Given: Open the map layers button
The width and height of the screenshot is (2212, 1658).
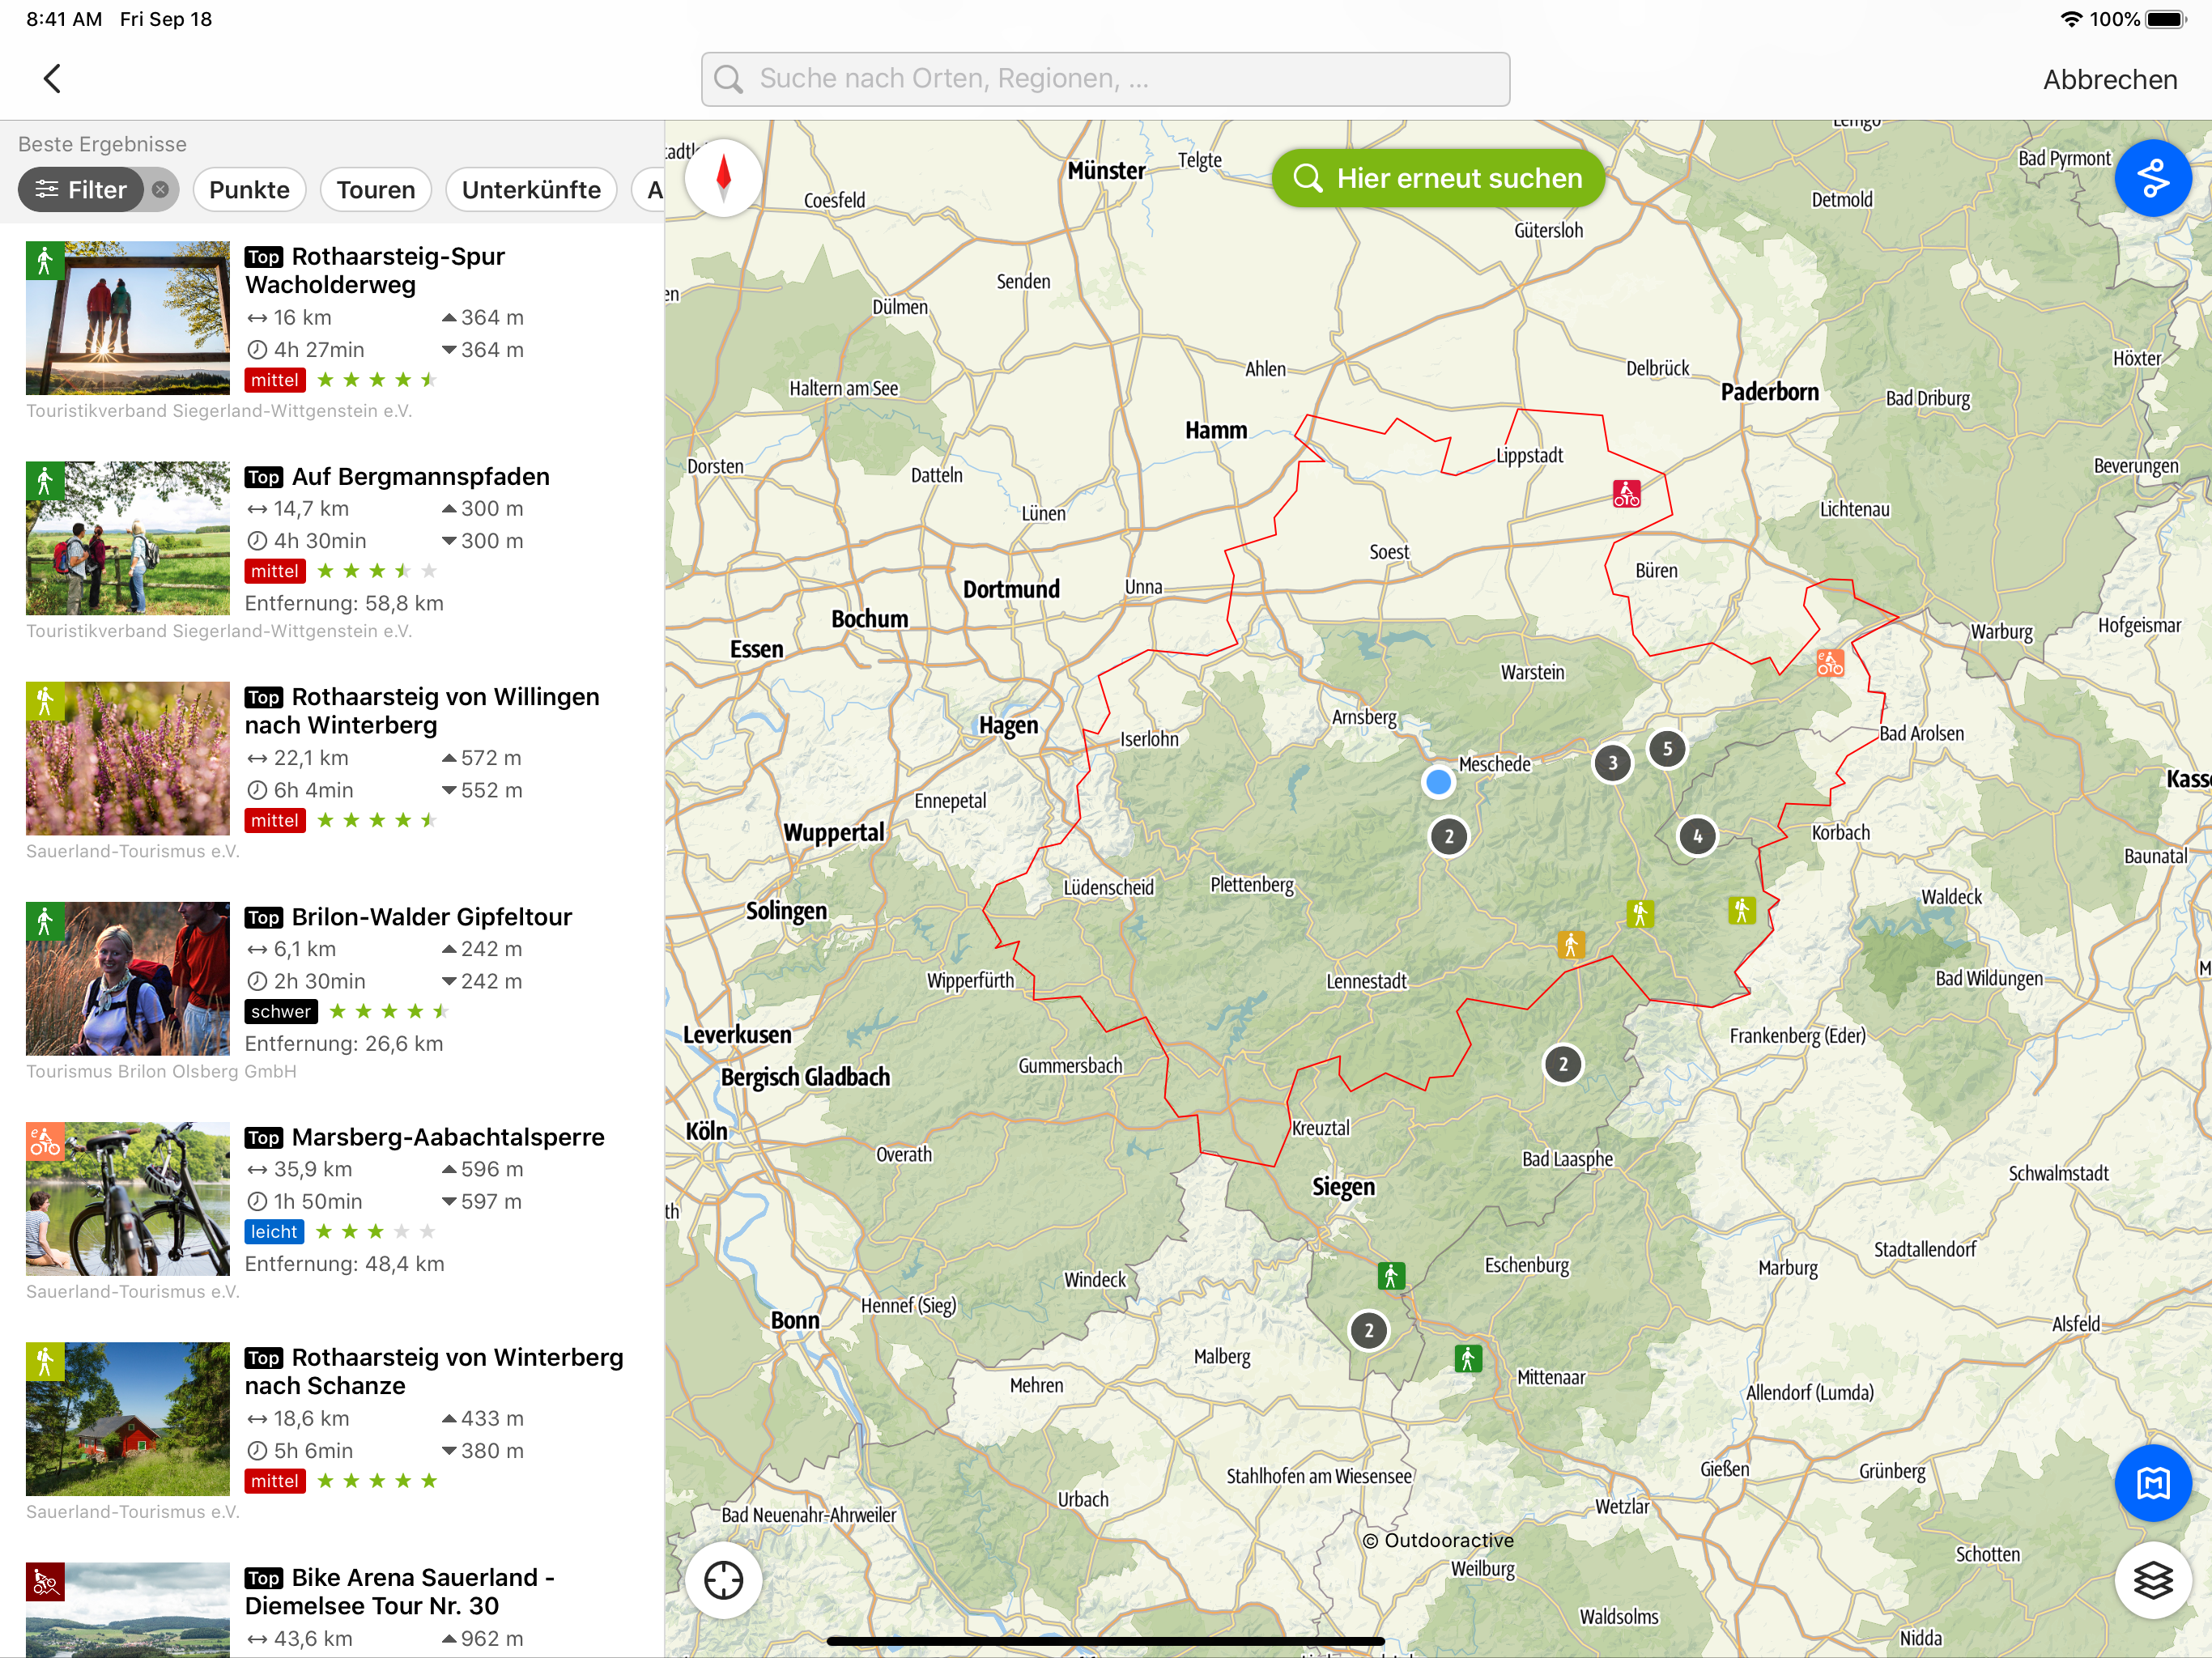Looking at the screenshot, I should [2152, 1580].
